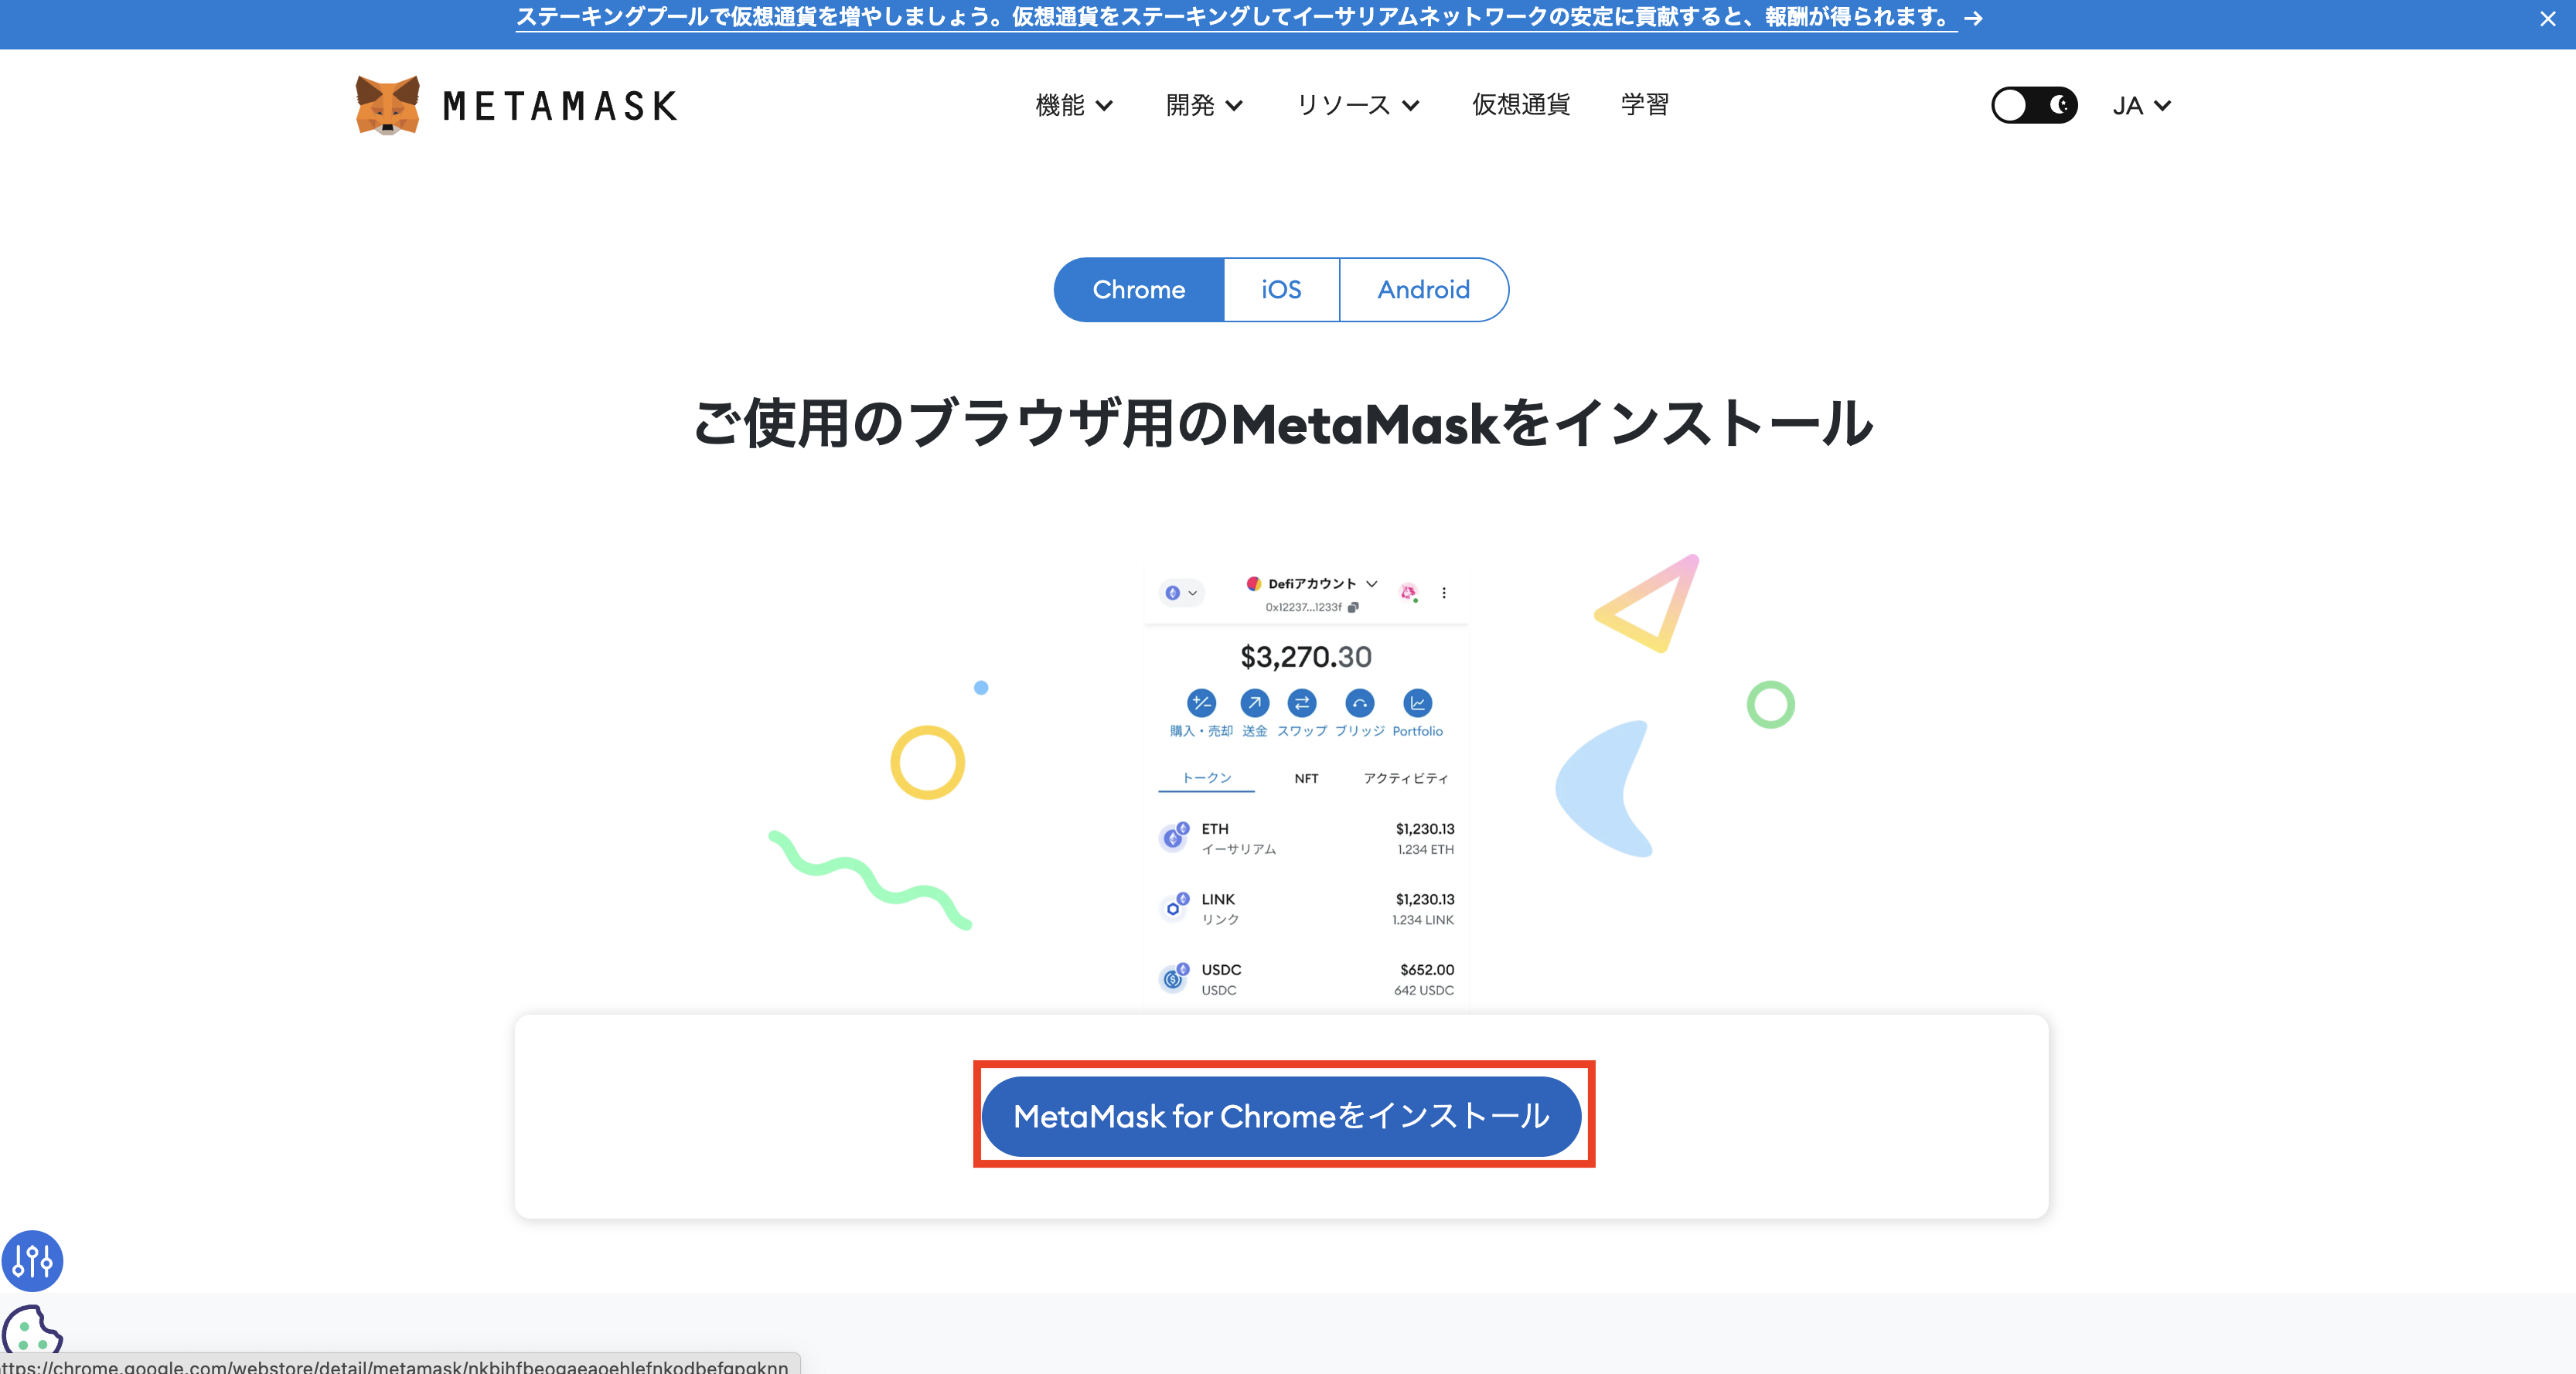Open the JA language selector
Viewport: 2576px width, 1374px height.
click(x=2141, y=106)
